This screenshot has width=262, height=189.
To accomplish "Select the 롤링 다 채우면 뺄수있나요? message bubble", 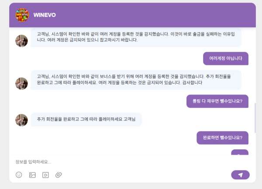I will 217,101.
